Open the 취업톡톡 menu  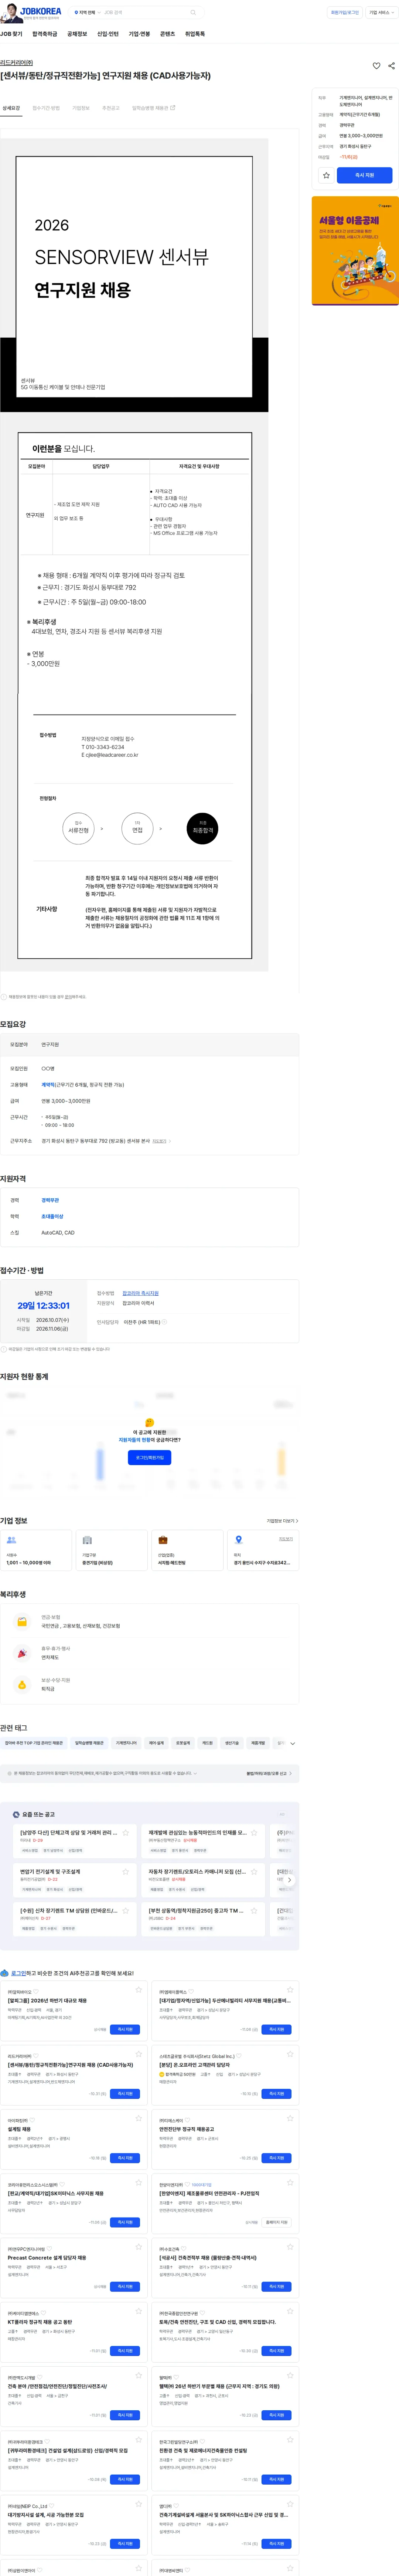coord(195,34)
